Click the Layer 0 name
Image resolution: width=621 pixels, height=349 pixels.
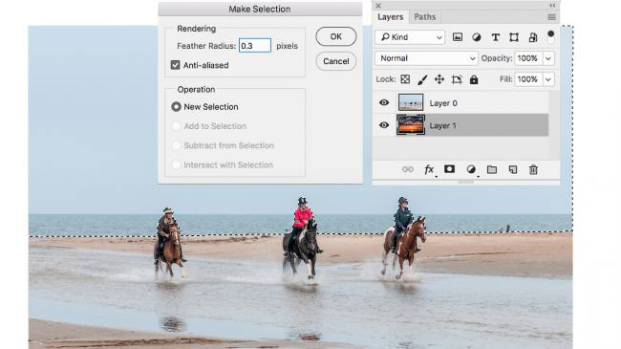[443, 103]
